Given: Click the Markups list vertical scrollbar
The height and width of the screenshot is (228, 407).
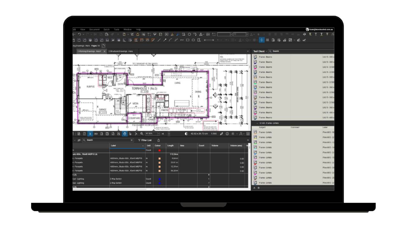Looking at the screenshot, I should coord(250,165).
